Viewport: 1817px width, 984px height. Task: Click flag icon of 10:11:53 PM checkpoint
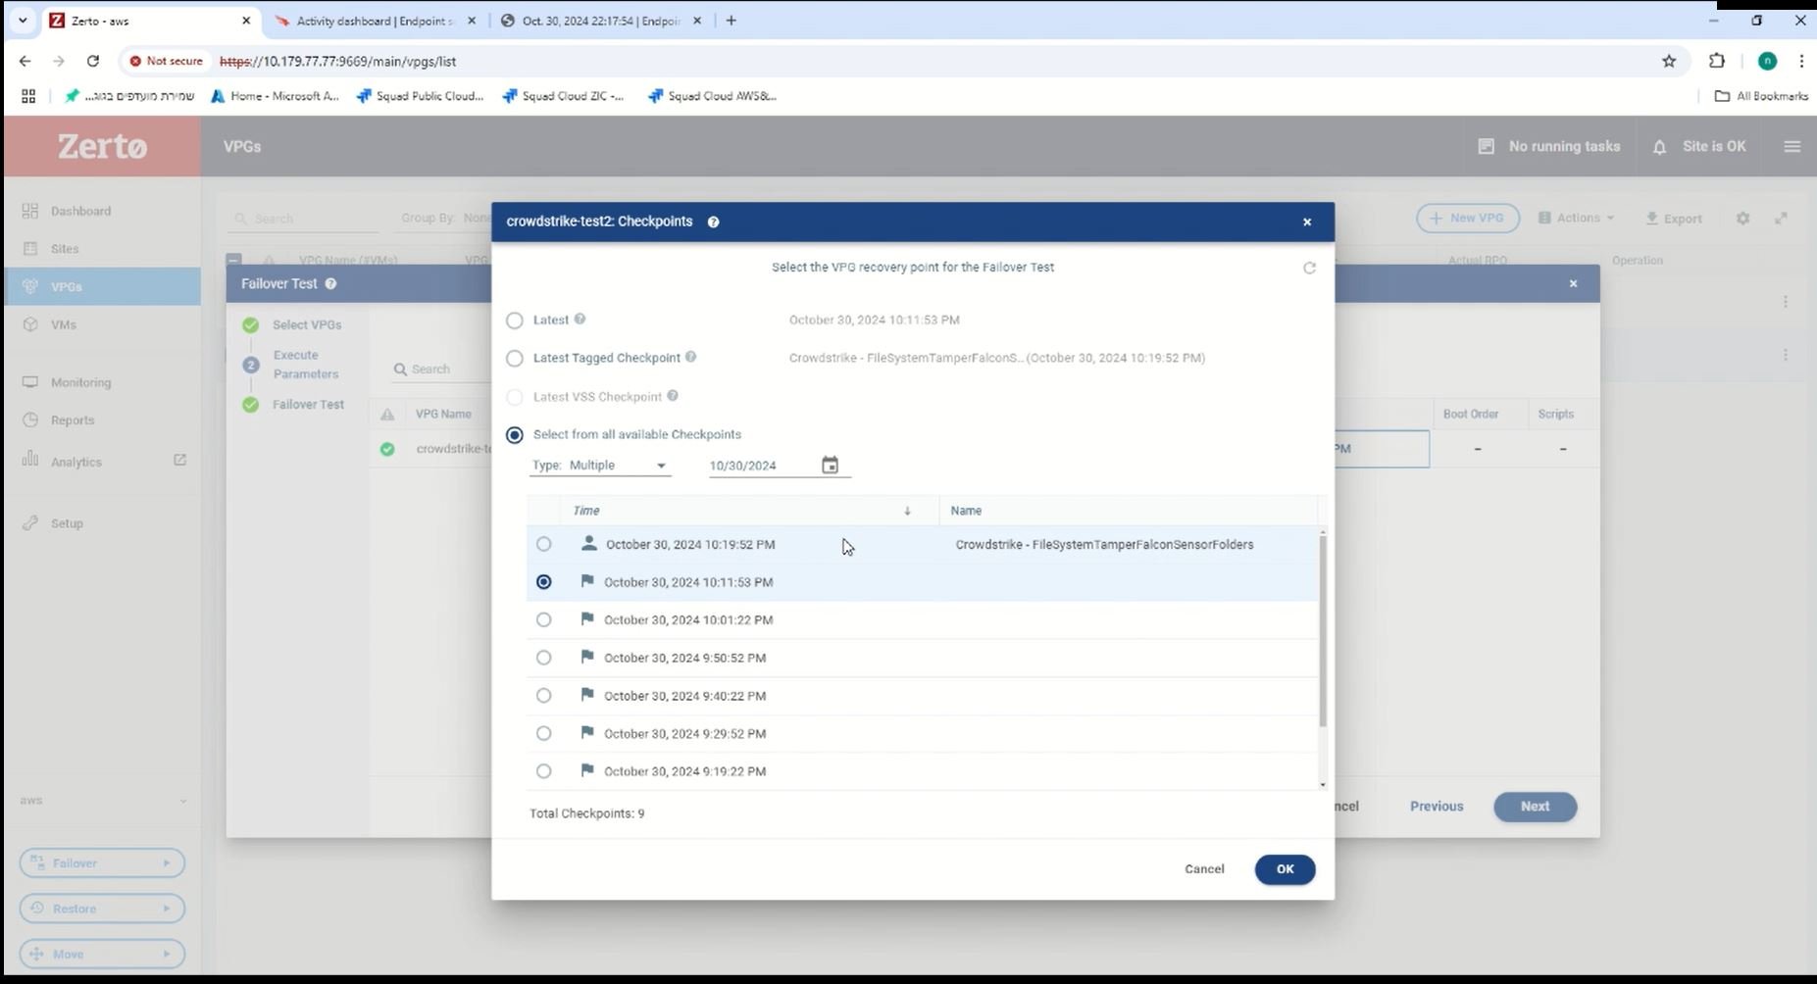point(587,581)
